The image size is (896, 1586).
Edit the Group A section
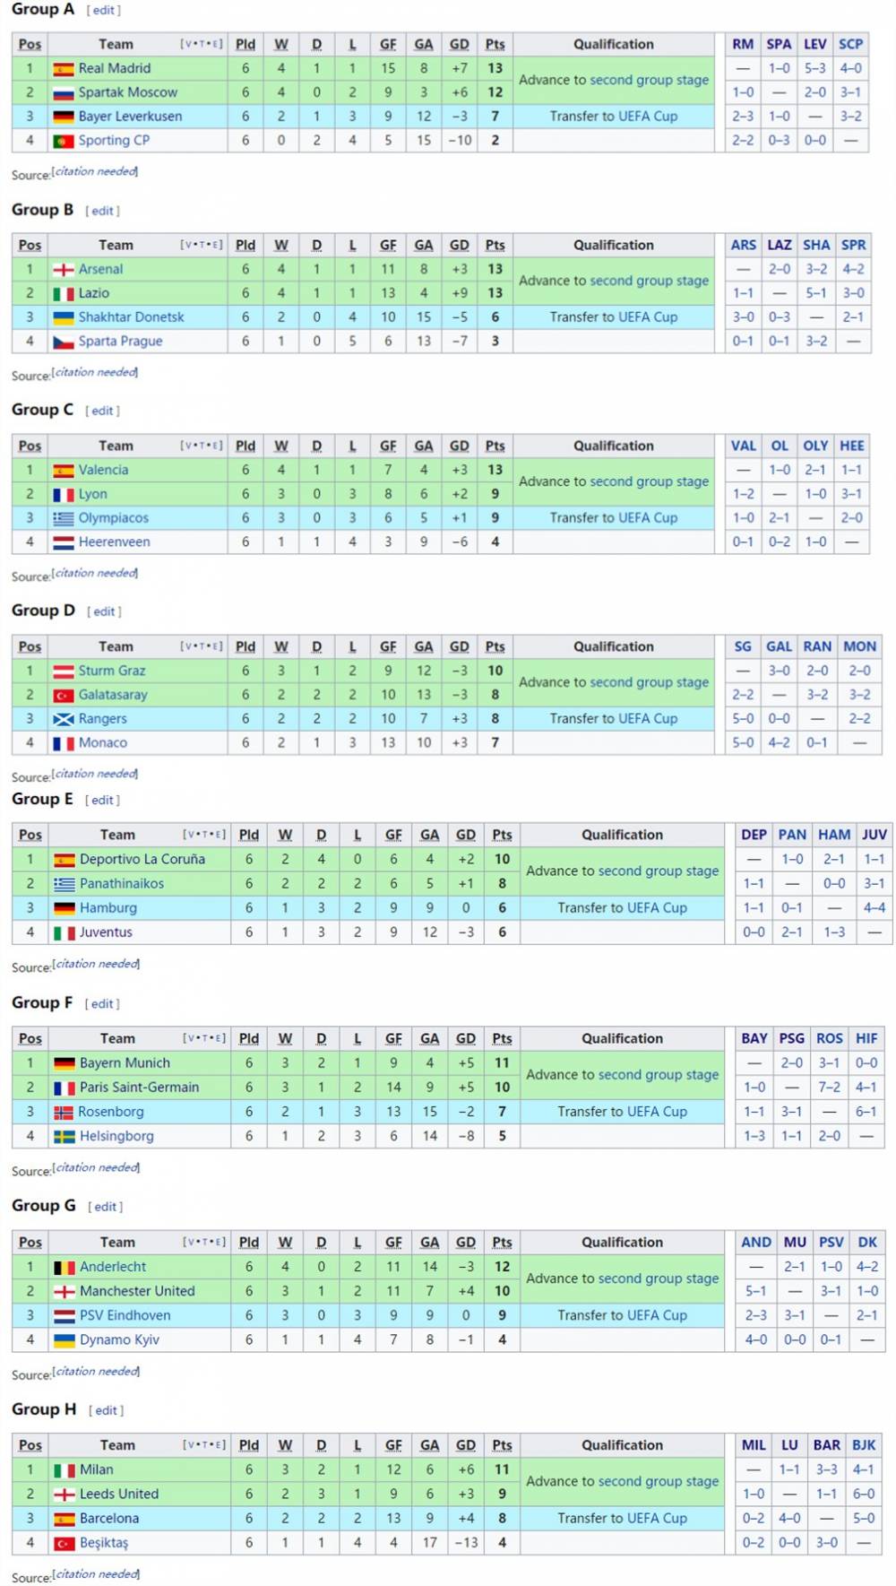coord(103,11)
